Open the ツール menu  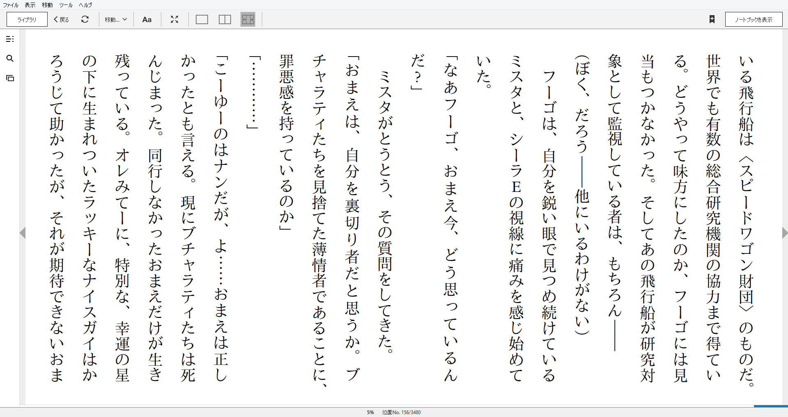tap(65, 5)
